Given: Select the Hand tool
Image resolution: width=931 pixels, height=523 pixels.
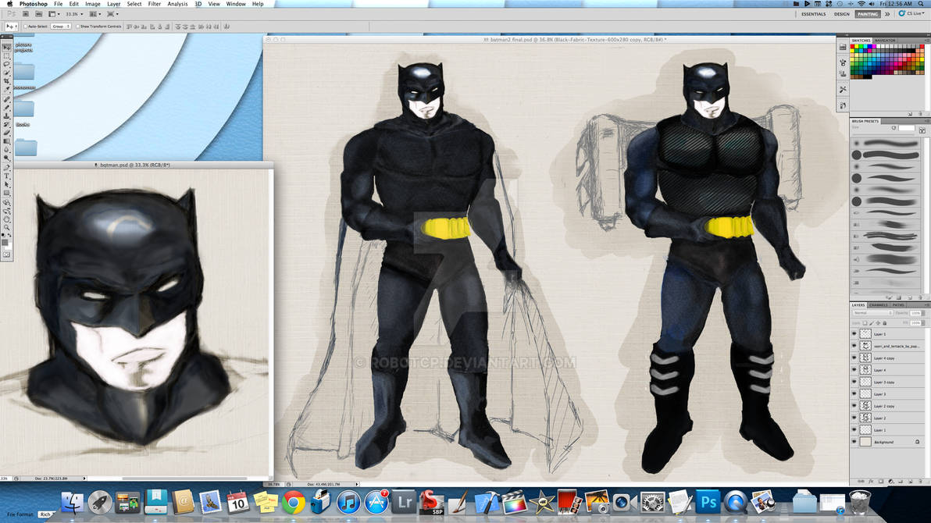Looking at the screenshot, I should pyautogui.click(x=6, y=219).
